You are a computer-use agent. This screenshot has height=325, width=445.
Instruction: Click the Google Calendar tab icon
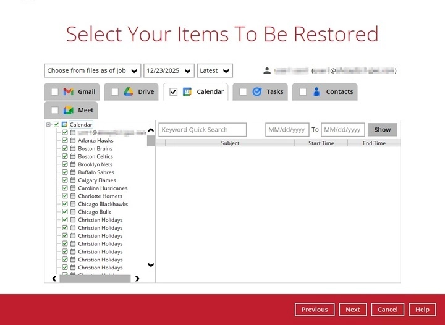point(187,91)
